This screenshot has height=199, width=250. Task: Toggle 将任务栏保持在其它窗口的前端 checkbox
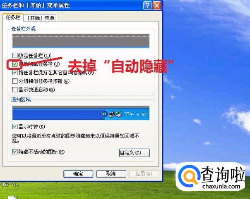[x=15, y=73]
